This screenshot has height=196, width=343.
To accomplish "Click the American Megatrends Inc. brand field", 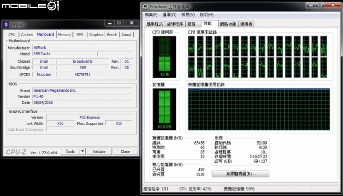I will point(82,90).
